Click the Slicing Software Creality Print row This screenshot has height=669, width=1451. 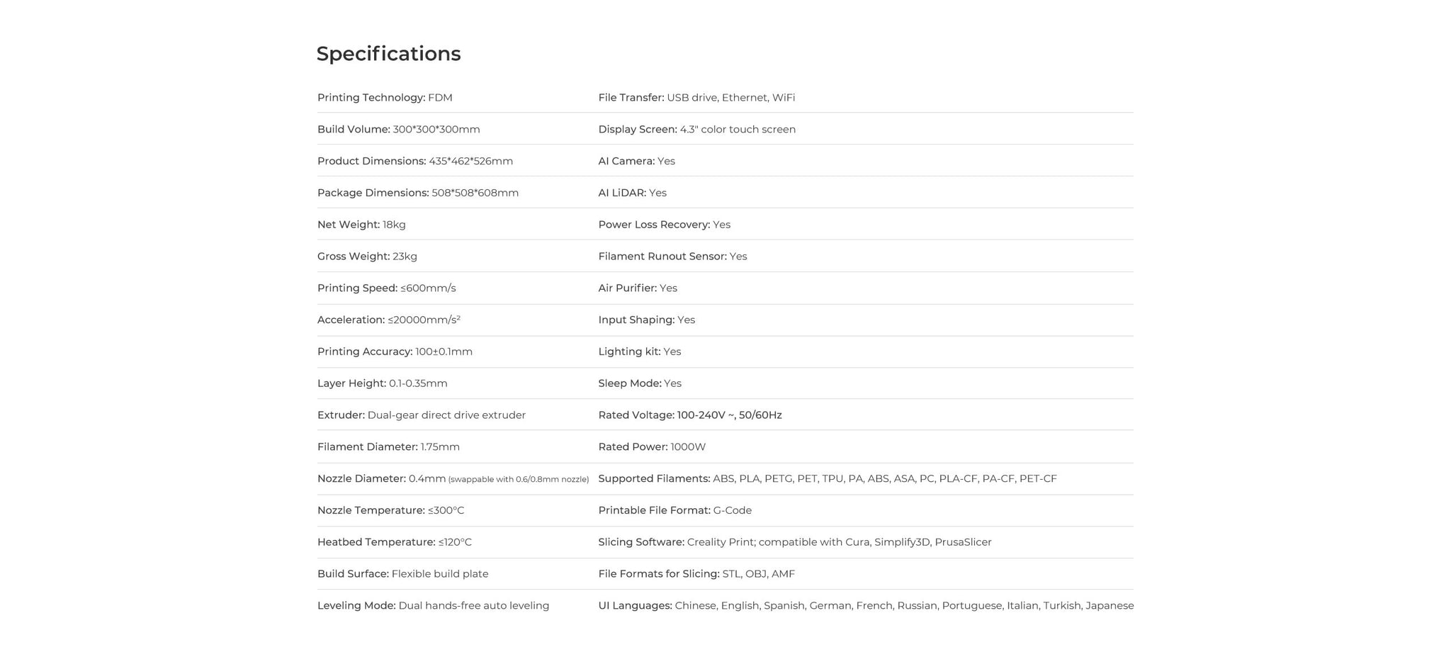pos(794,543)
